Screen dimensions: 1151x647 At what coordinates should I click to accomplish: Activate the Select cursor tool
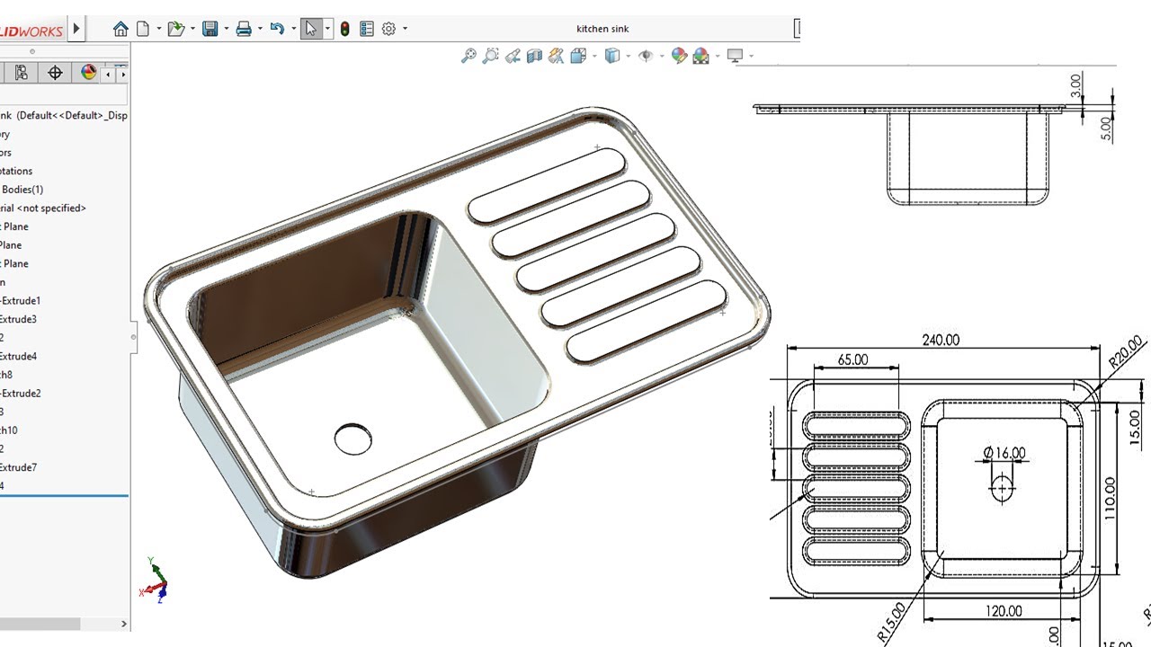pos(311,29)
